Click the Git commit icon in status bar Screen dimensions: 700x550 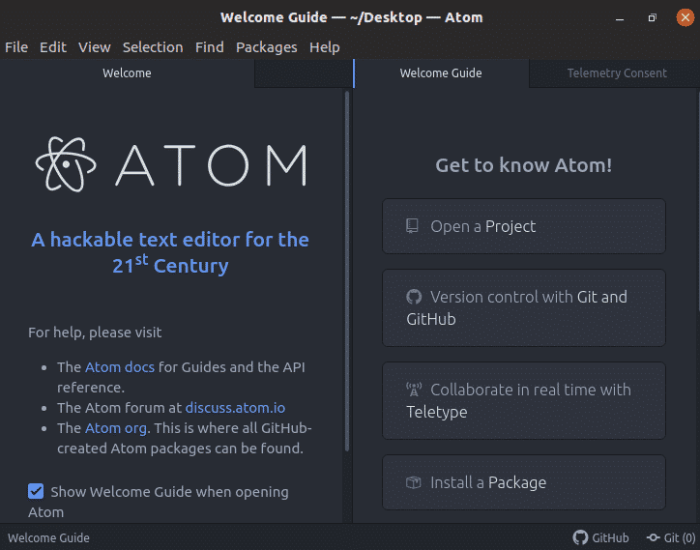click(655, 537)
